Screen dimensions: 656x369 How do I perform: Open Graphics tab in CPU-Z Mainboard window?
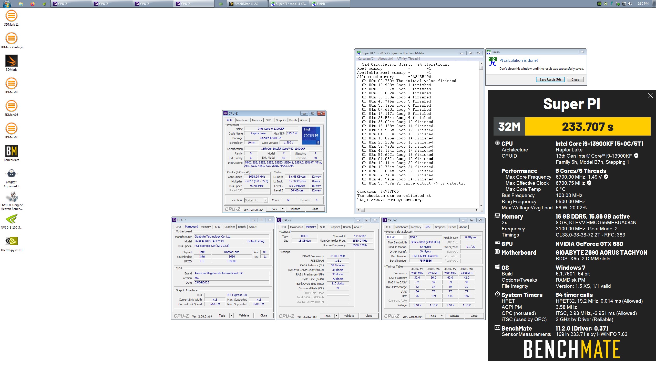pyautogui.click(x=230, y=227)
